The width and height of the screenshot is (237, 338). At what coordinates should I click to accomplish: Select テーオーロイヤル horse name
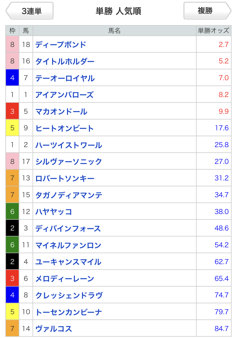pos(65,78)
